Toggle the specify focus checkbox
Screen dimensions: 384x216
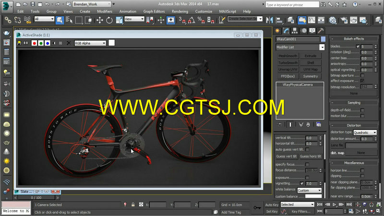coord(307,164)
